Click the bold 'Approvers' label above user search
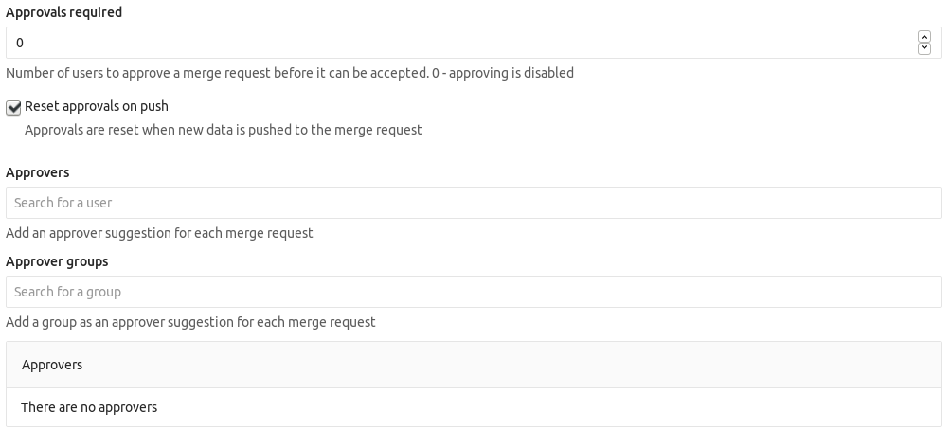951x431 pixels. coord(38,172)
